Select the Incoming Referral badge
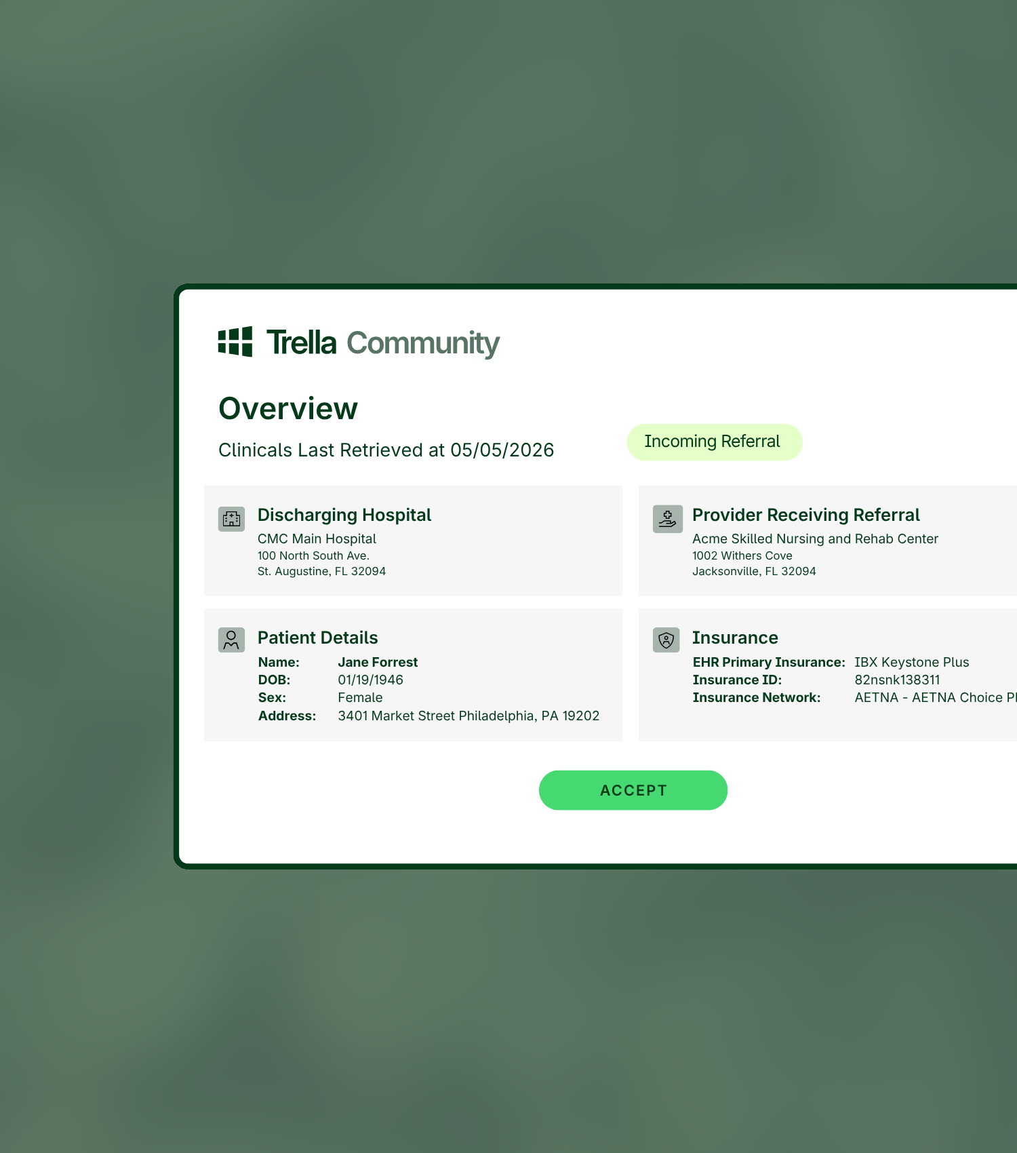1017x1153 pixels. (715, 442)
